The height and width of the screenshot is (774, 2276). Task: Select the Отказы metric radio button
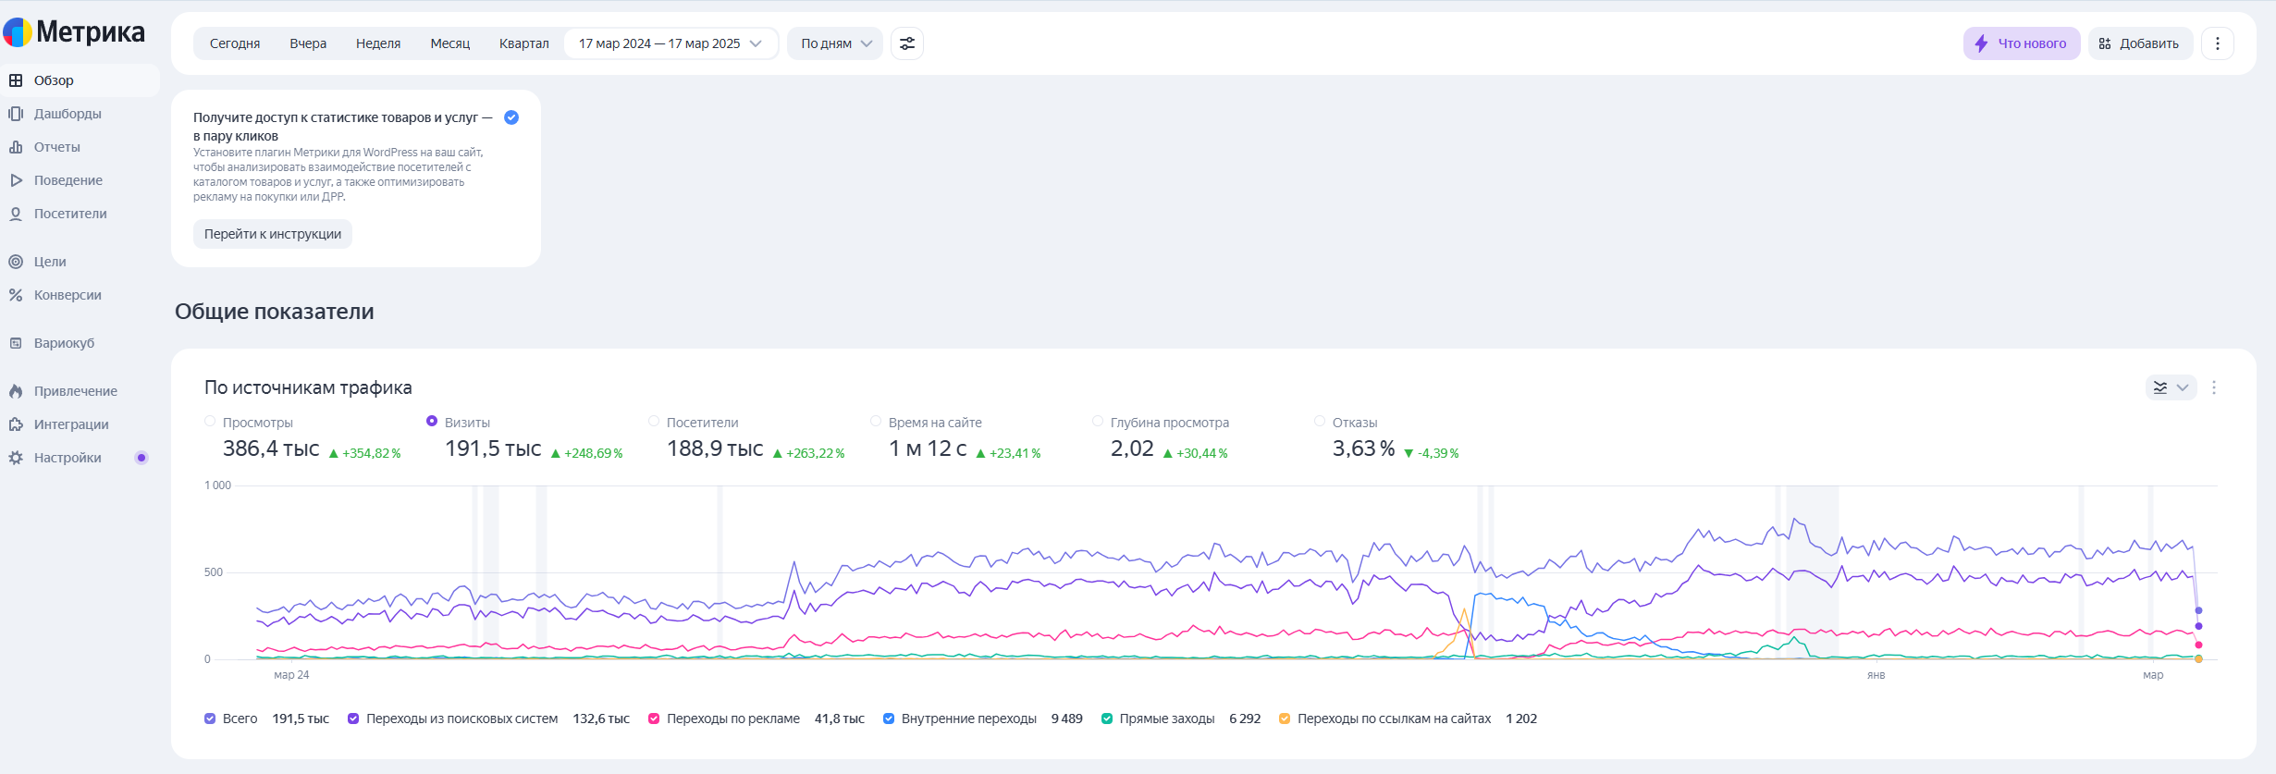point(1320,422)
